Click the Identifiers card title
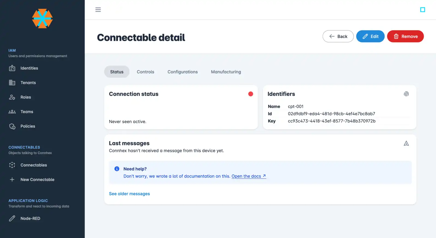The height and width of the screenshot is (238, 436). point(281,94)
